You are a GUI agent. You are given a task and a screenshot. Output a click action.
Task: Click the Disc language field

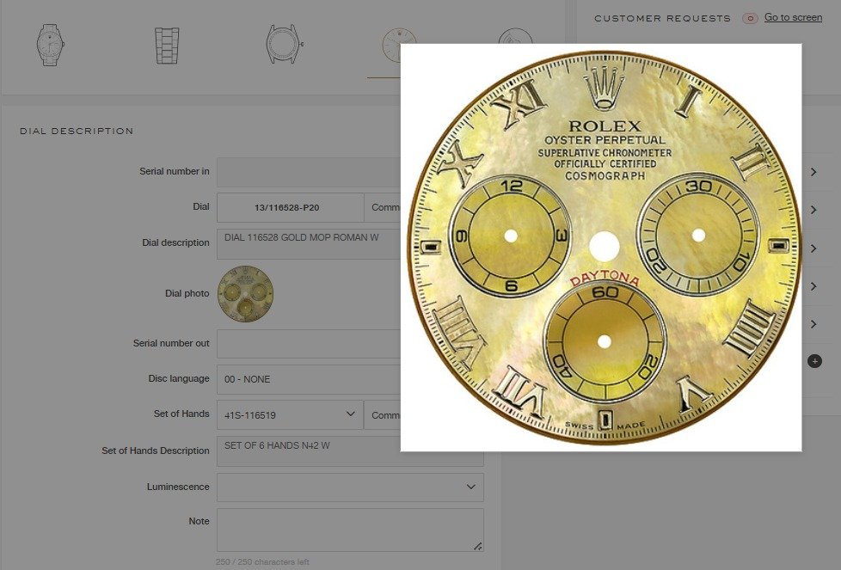pyautogui.click(x=308, y=379)
